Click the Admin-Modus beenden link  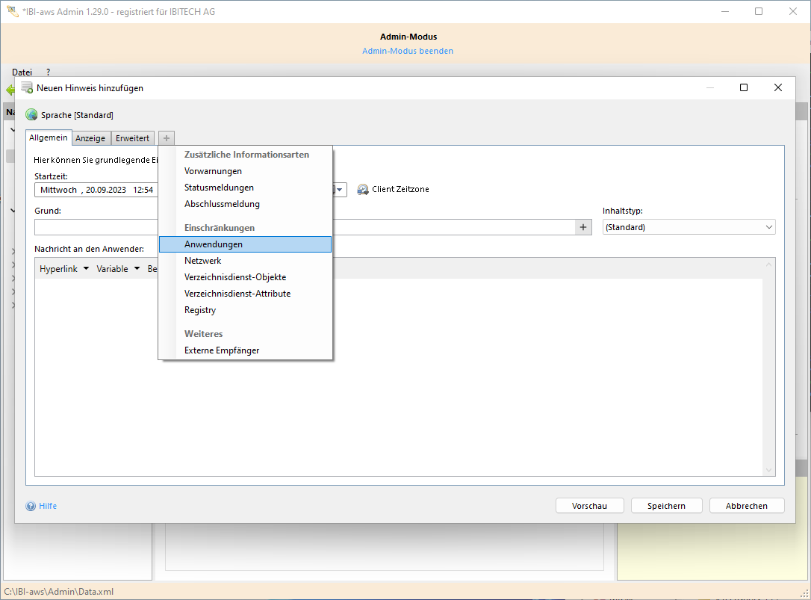[x=407, y=51]
